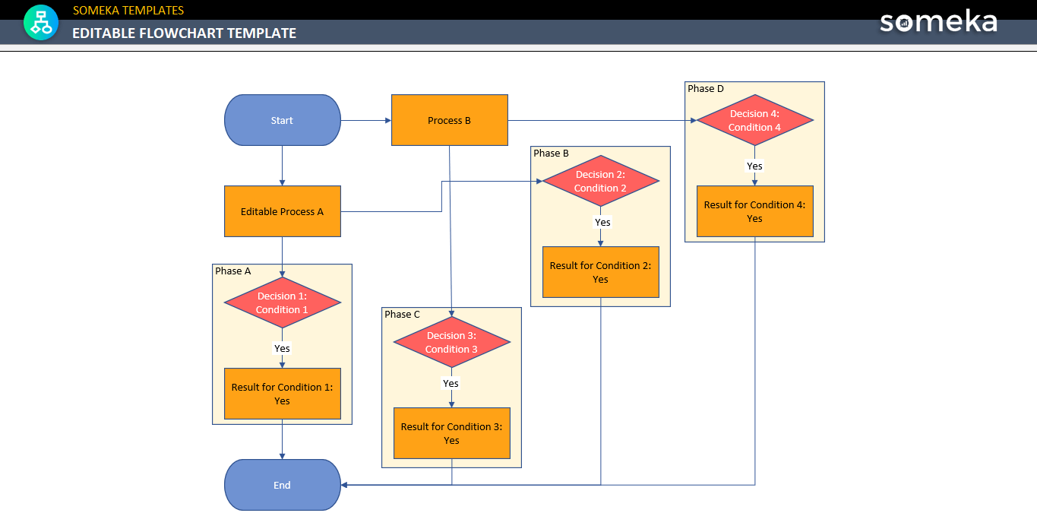1037x532 pixels.
Task: Open the Someka brand logo link
Action: point(938,21)
